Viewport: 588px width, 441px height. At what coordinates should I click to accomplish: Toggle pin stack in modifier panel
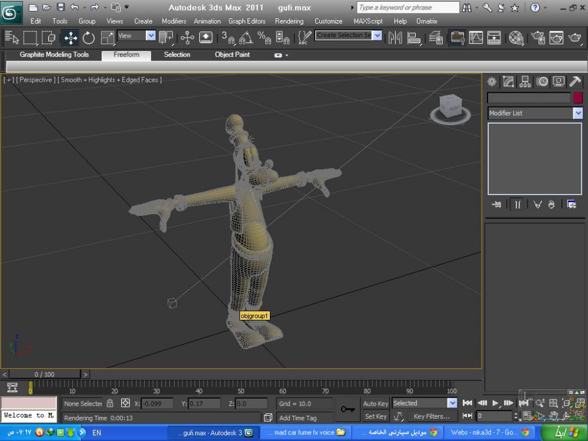point(497,204)
